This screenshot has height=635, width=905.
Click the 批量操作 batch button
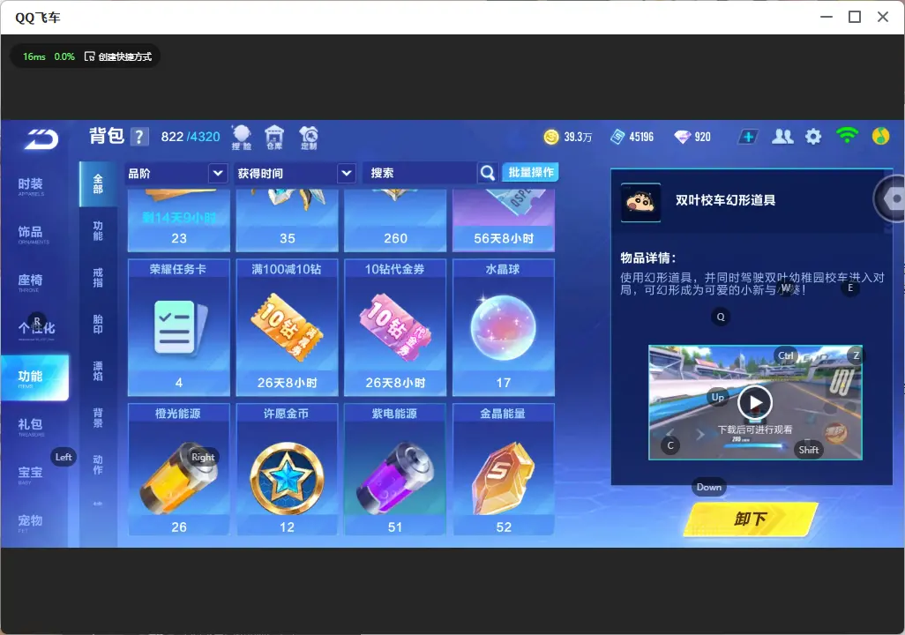530,172
